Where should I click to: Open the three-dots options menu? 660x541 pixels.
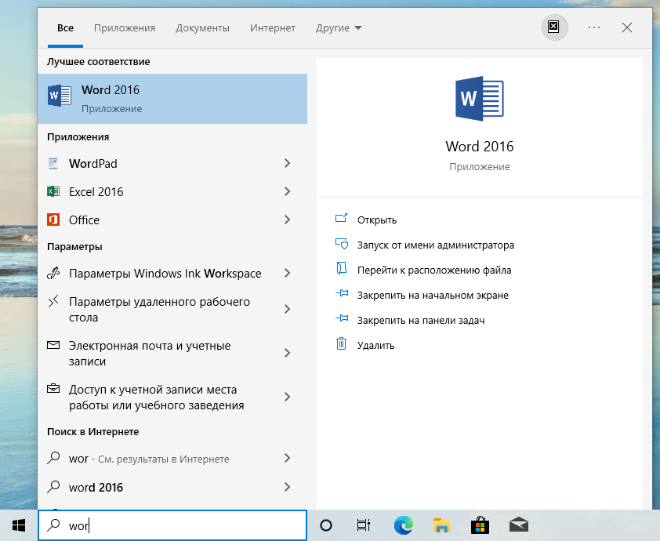tap(594, 27)
